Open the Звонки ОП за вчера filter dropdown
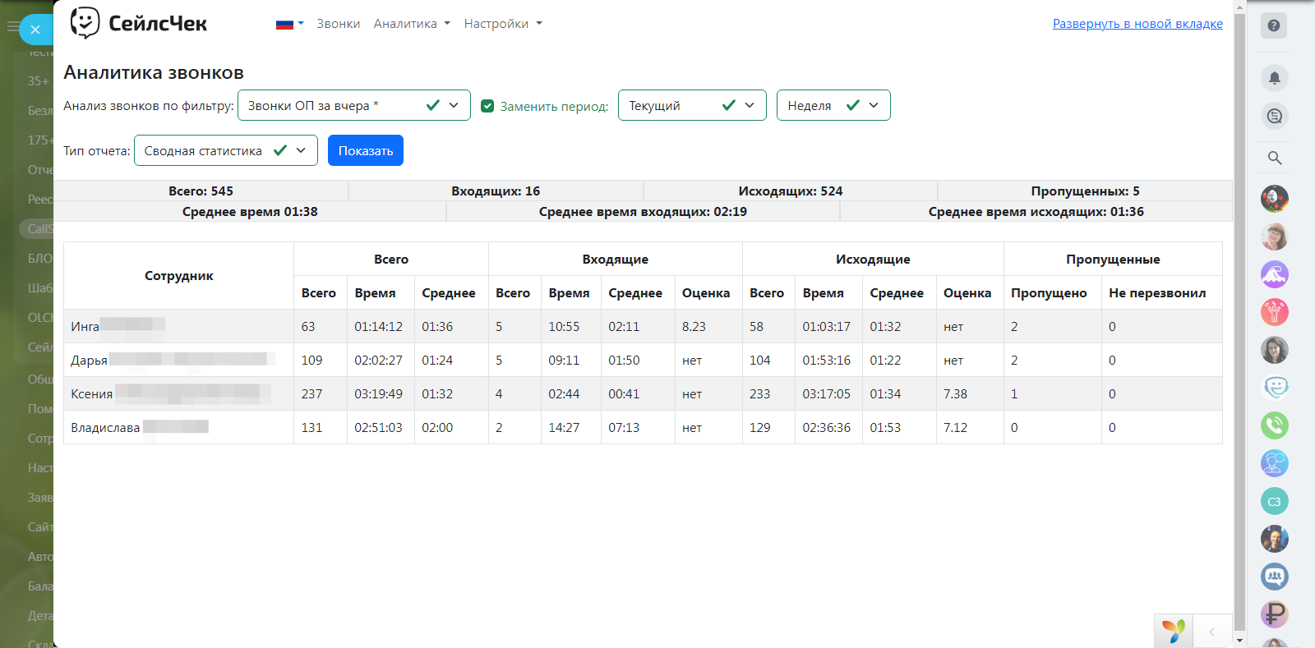The height and width of the screenshot is (648, 1315). click(x=353, y=105)
